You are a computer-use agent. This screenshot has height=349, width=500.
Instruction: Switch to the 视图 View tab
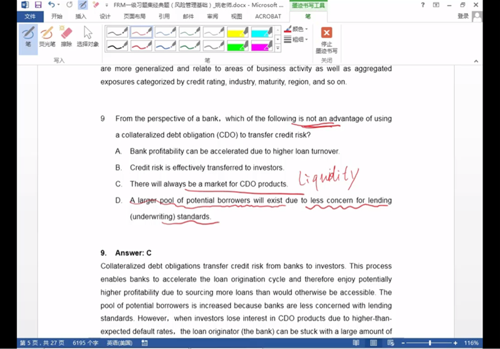[x=237, y=16]
